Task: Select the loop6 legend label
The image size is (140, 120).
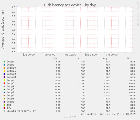Action: coord(10,93)
